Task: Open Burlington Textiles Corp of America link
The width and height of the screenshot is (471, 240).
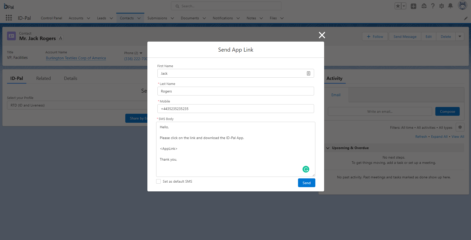Action: click(76, 58)
